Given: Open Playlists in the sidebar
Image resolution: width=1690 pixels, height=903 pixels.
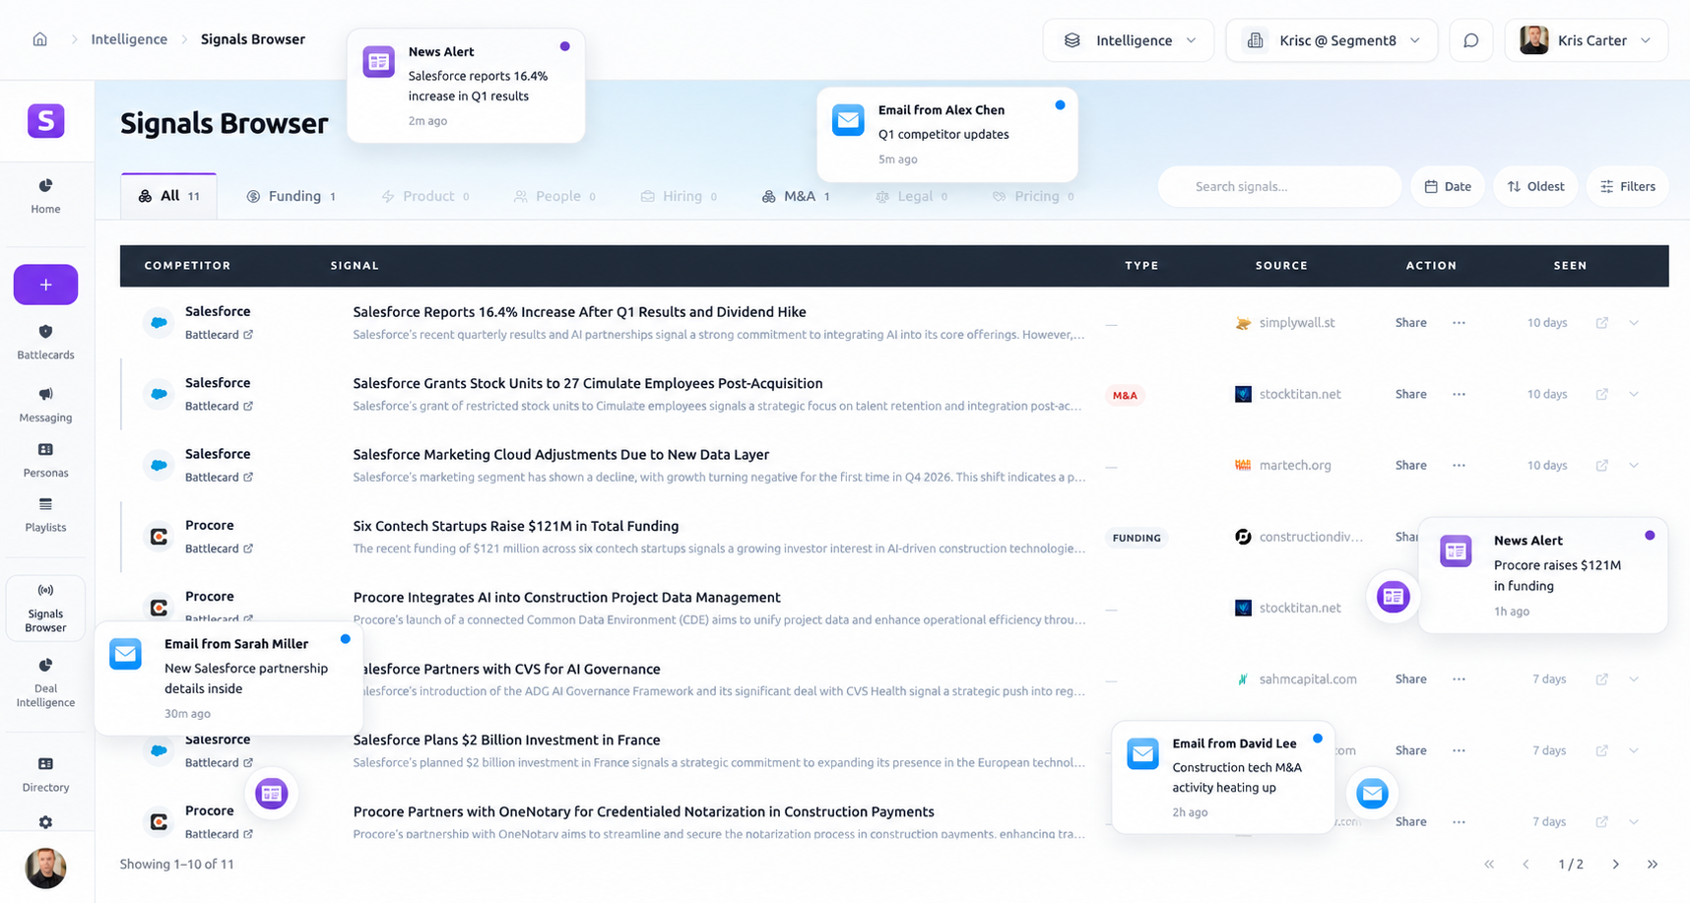Looking at the screenshot, I should click(x=45, y=515).
